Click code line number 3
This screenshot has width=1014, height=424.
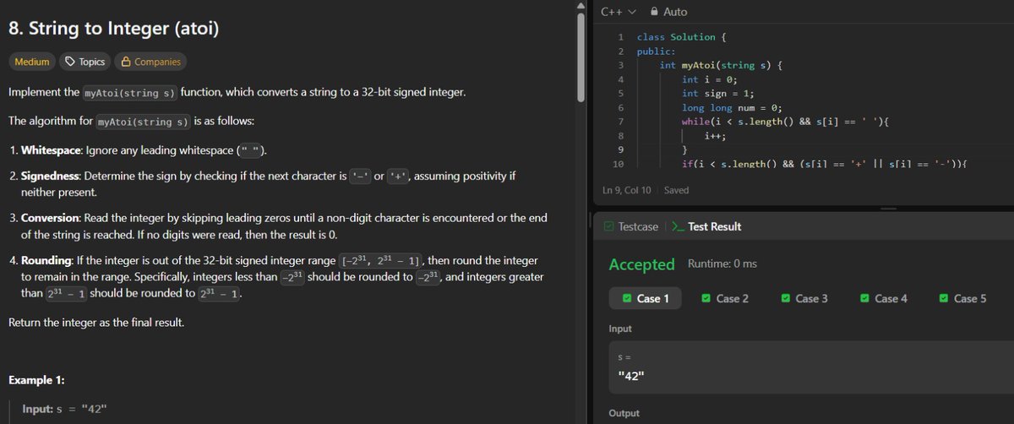(621, 65)
